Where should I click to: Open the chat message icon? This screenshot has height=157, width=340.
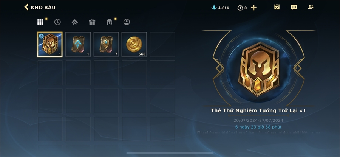(x=294, y=8)
